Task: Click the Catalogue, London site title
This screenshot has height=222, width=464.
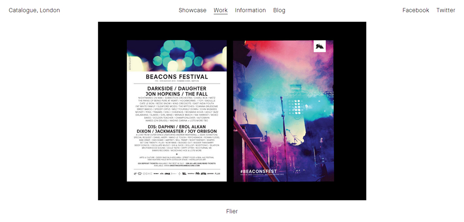Action: click(34, 10)
